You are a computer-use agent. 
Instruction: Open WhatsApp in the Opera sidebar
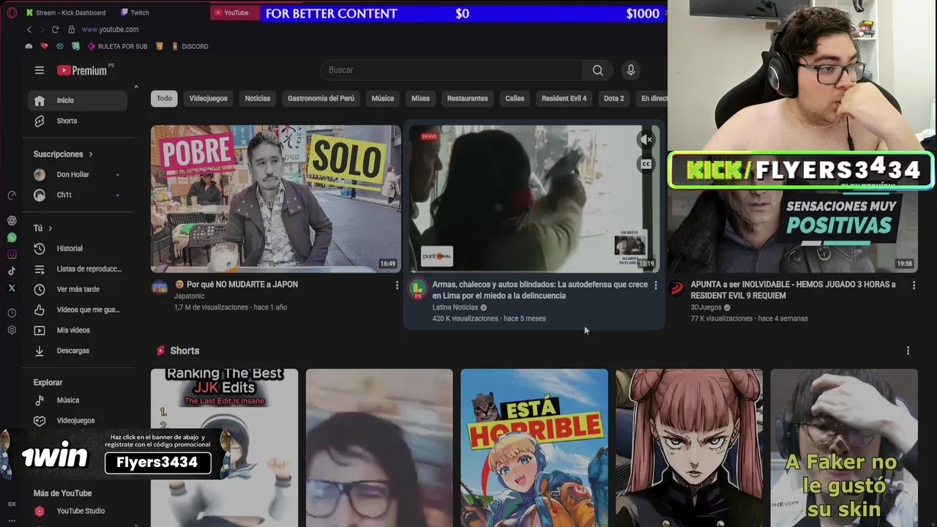[x=12, y=238]
